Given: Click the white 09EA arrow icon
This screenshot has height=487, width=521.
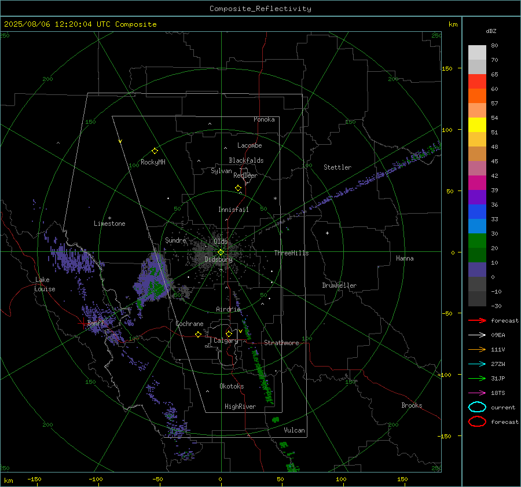Looking at the screenshot, I should pyautogui.click(x=477, y=335).
